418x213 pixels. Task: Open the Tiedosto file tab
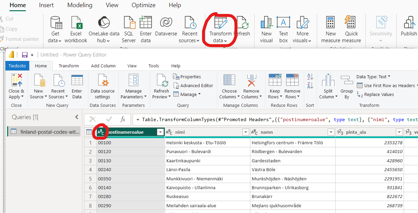17,66
